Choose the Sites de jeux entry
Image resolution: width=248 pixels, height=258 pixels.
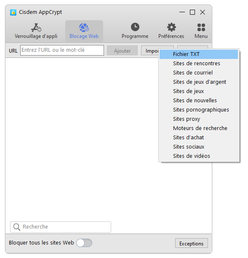(x=199, y=91)
